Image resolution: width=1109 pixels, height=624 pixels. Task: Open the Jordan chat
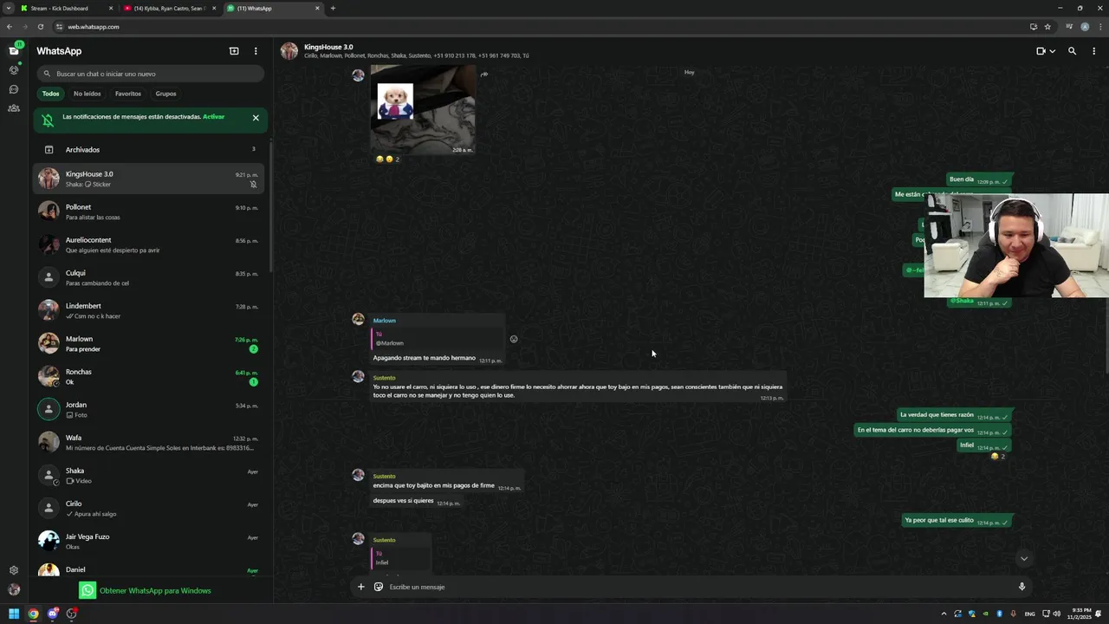click(150, 409)
